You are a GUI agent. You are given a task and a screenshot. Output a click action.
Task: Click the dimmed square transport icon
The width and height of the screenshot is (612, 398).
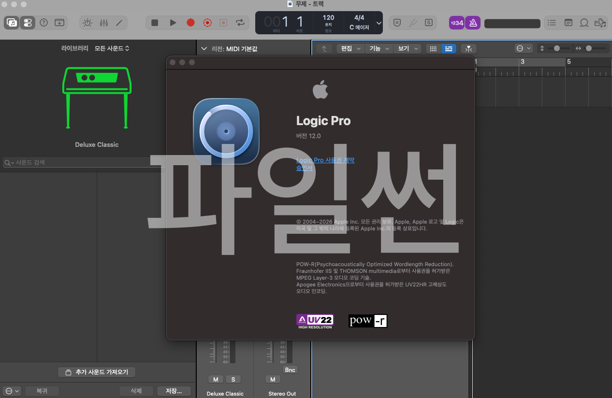(223, 23)
